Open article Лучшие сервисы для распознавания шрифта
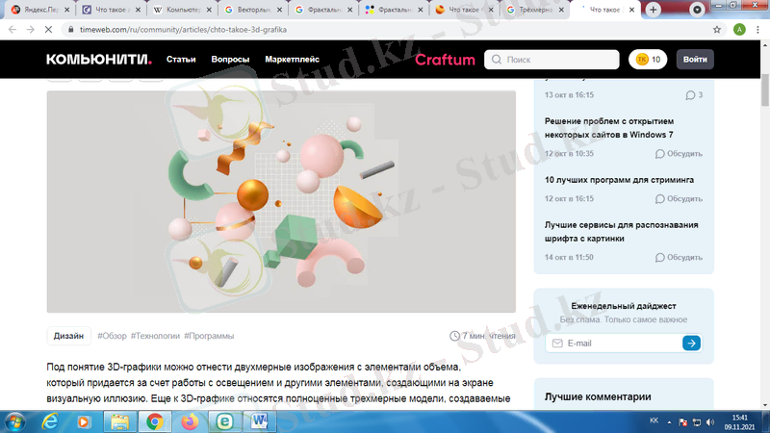The image size is (770, 433). click(x=621, y=231)
